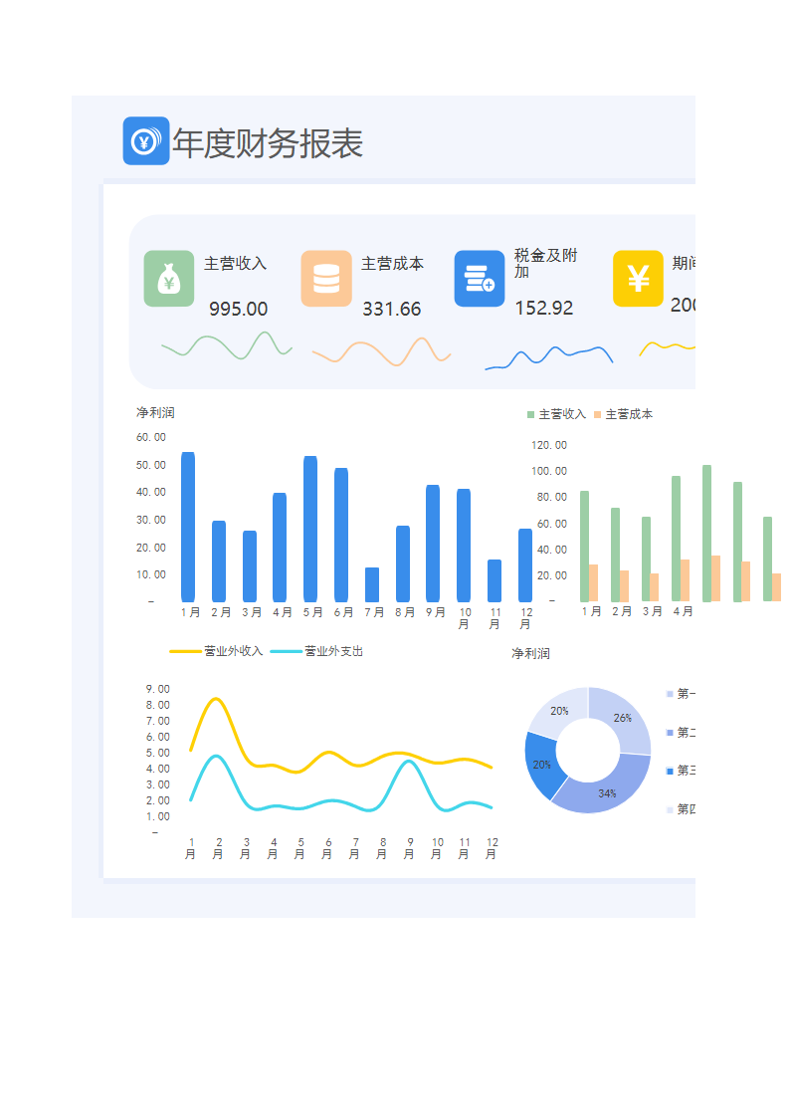Click the 净利润 donut chart title
Viewport: 791px width, 1119px height.
[530, 653]
